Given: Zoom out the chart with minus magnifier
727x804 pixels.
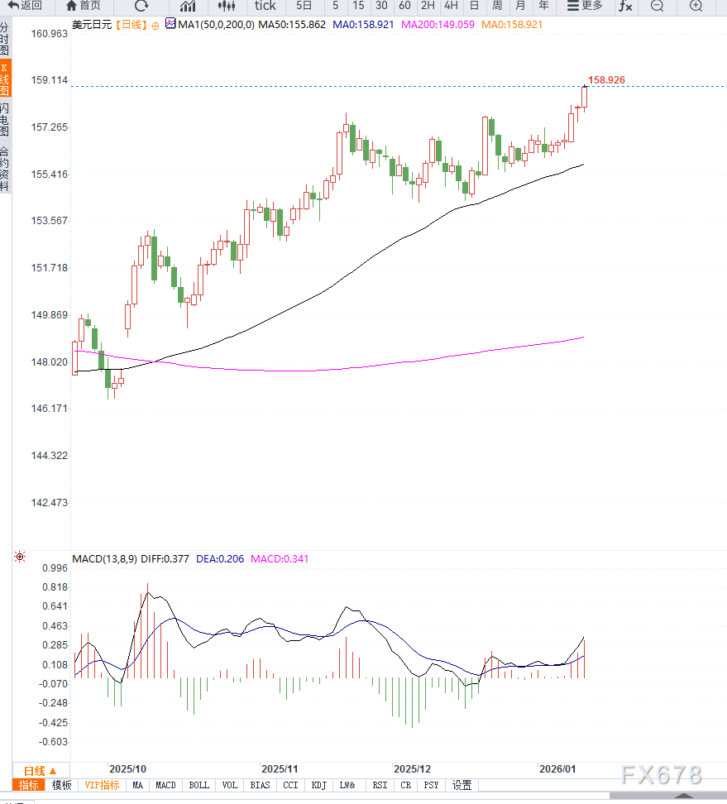Looking at the screenshot, I should point(657,6).
